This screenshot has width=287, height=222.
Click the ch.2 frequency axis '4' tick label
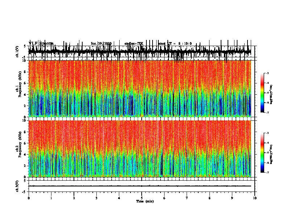25,155
